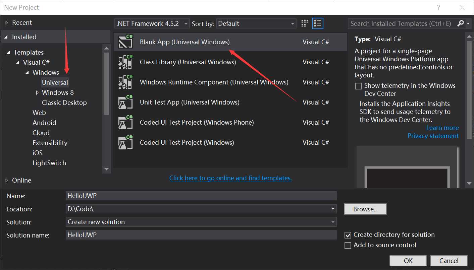
Task: Click the project Name input field
Action: (201, 196)
